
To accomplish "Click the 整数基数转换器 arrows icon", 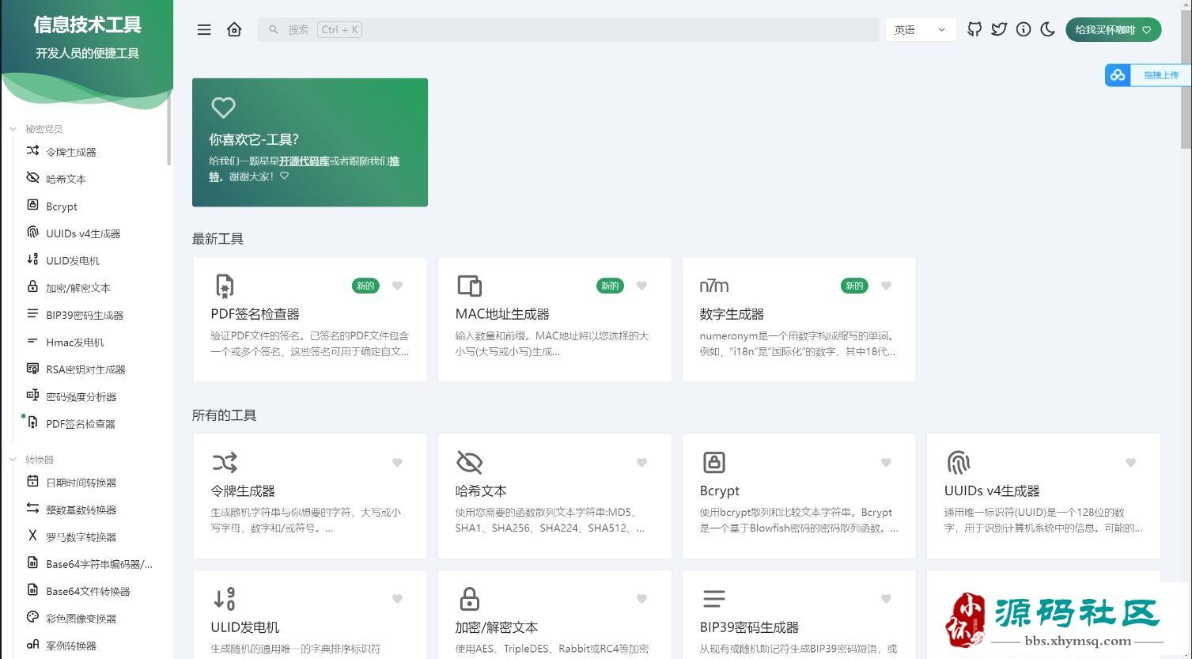I will tap(32, 509).
